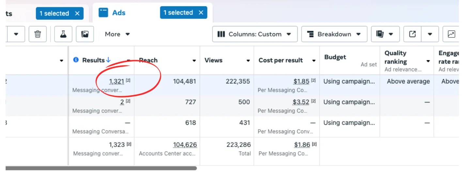Screen dimensions: 469x173
Task: Open Reach column header menu arrow
Action: click(x=194, y=61)
